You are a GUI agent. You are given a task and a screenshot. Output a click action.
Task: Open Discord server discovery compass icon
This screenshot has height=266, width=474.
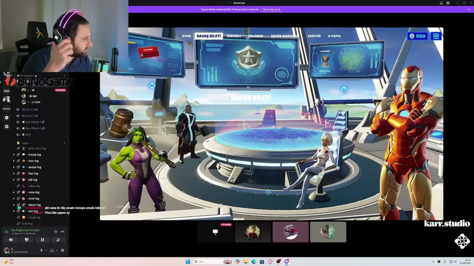[x=6, y=127]
